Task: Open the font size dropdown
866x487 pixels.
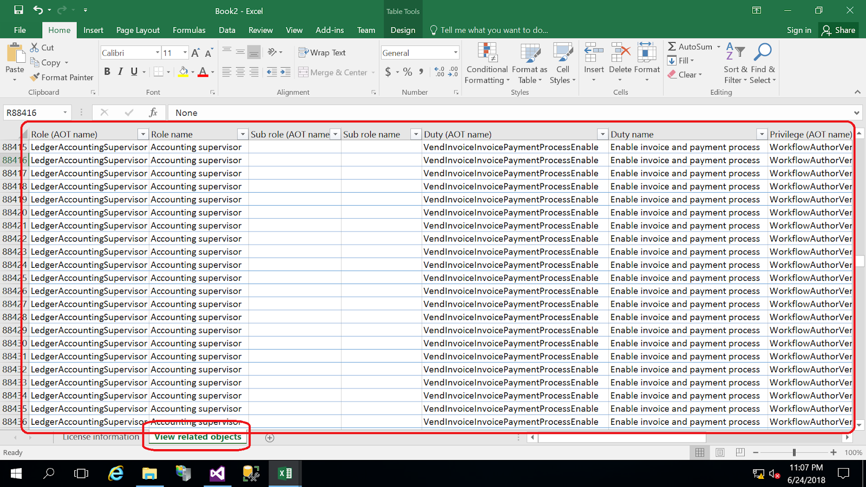Action: (x=185, y=52)
